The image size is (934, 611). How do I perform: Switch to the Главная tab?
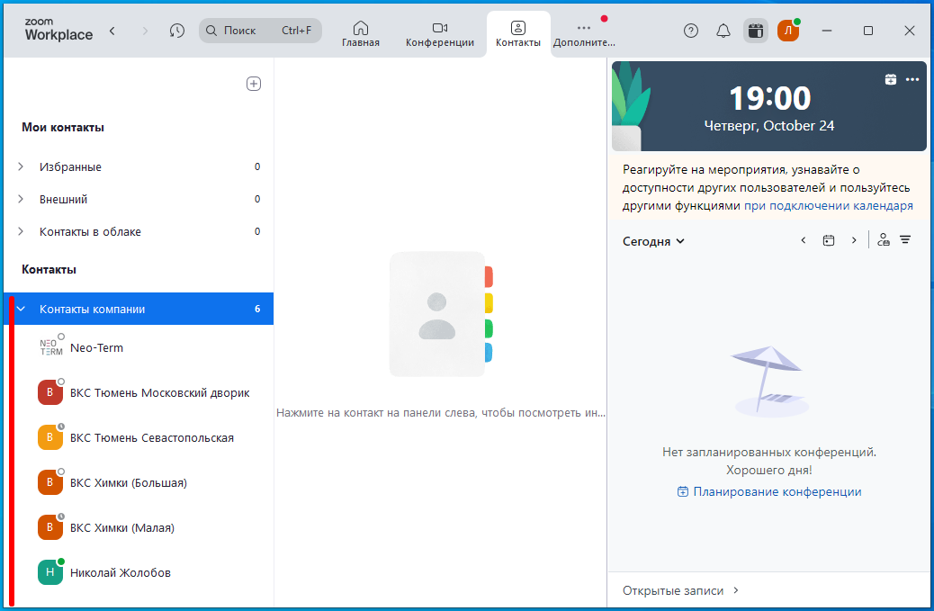(x=361, y=34)
